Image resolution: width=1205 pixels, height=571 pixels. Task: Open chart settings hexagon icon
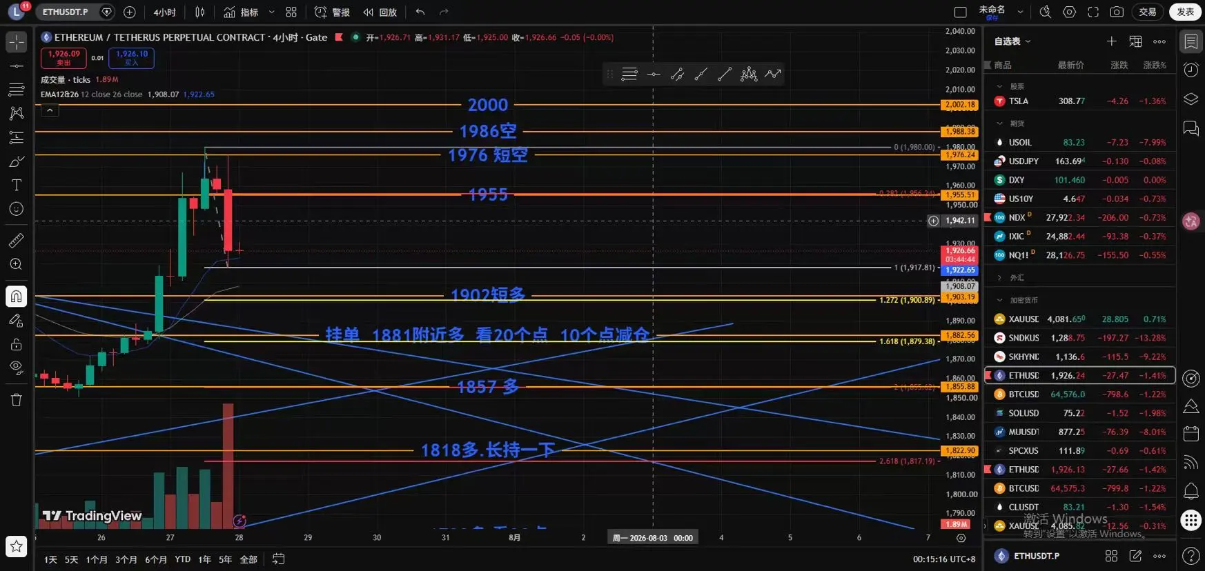(1069, 12)
